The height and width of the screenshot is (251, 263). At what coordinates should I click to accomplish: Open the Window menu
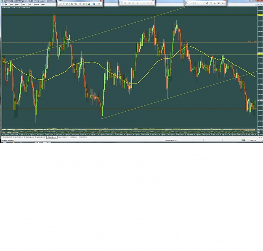pos(36,4)
